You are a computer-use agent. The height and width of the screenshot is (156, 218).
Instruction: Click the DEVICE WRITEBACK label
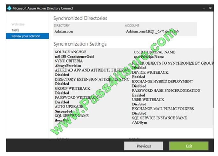[150, 72]
